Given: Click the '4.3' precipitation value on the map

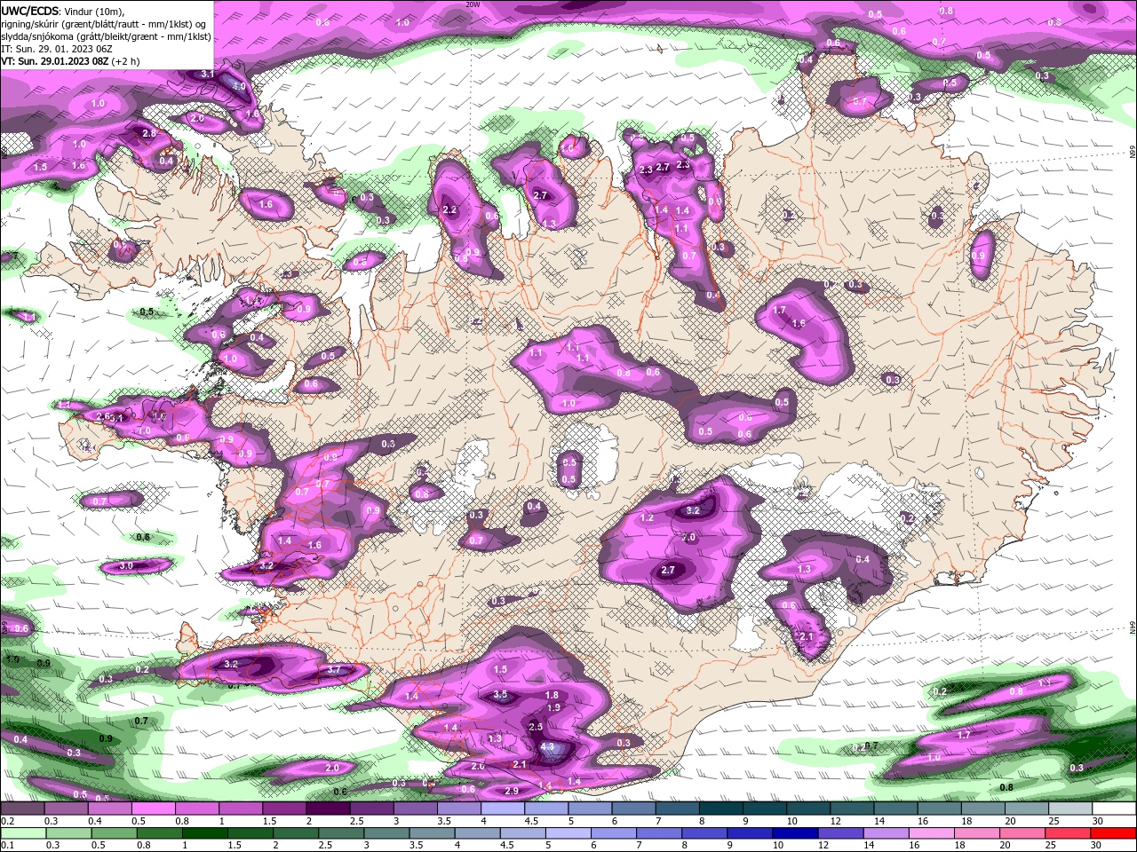Looking at the screenshot, I should pyautogui.click(x=547, y=747).
